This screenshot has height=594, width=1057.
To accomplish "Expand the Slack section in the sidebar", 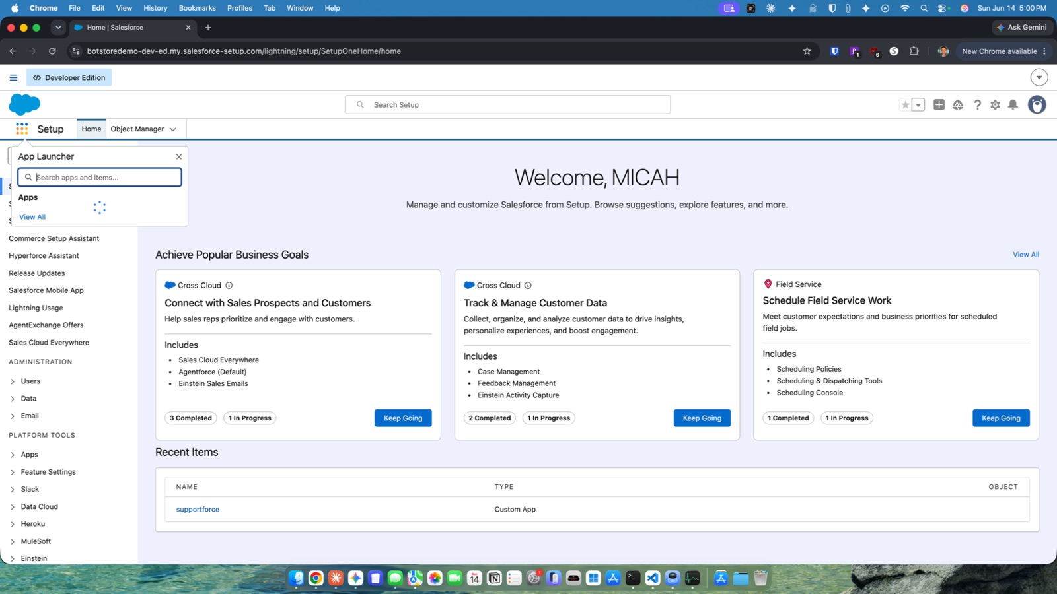I will tap(13, 489).
